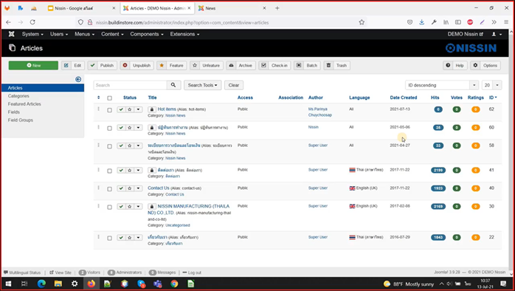This screenshot has width=515, height=291.
Task: Open the Content menu
Action: pyautogui.click(x=112, y=34)
